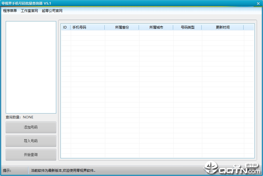
Task: Start the lookup with 开始查询
Action: pos(31,155)
